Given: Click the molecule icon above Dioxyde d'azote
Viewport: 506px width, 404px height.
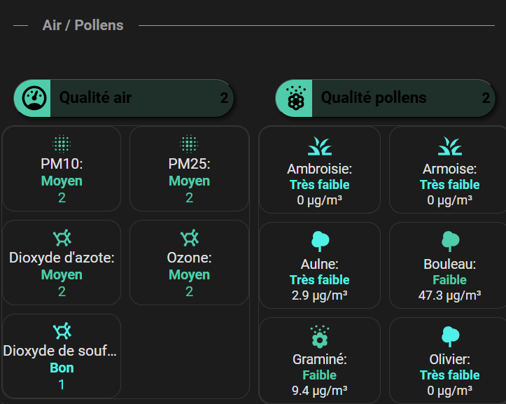Looking at the screenshot, I should pos(62,237).
